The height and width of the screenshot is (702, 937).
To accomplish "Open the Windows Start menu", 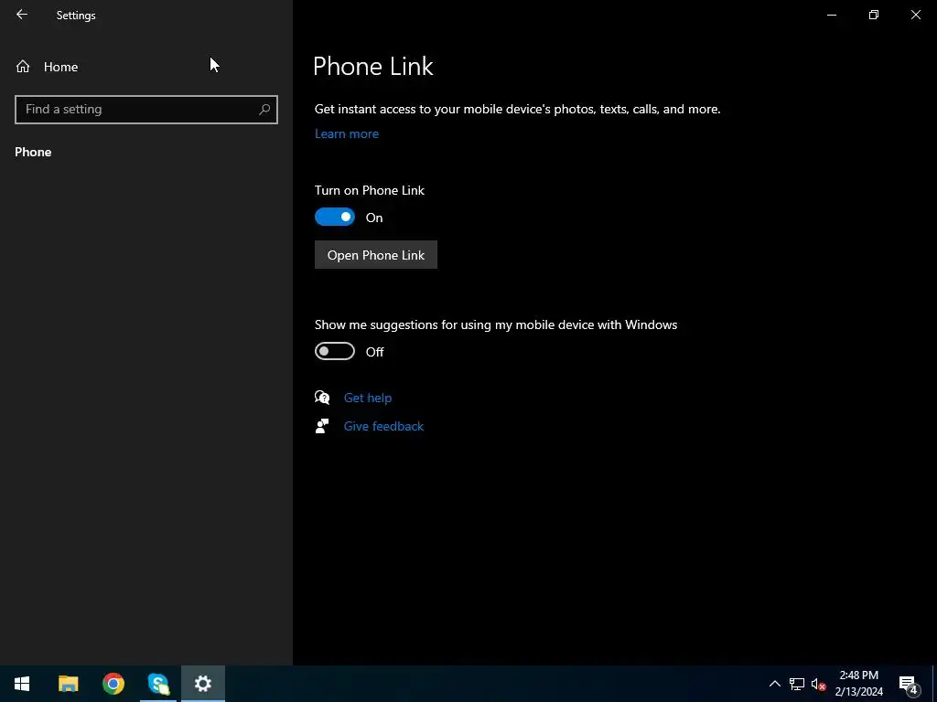I will pos(22,684).
